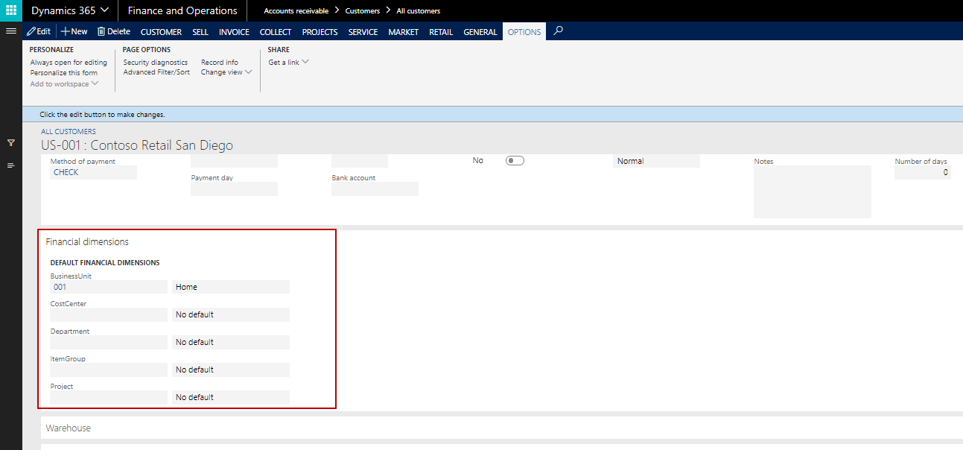Expand the Change view dropdown

(x=226, y=72)
